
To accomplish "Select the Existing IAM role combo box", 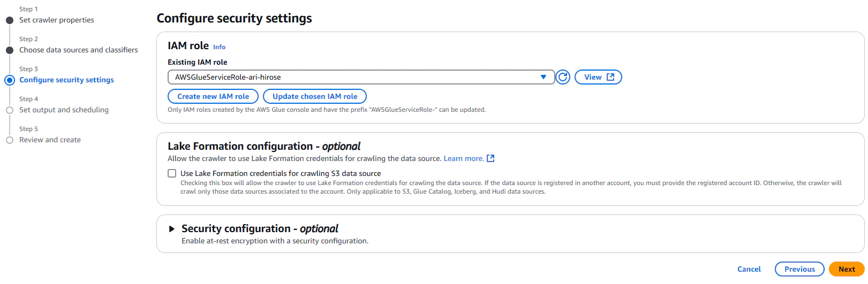I will (x=361, y=77).
